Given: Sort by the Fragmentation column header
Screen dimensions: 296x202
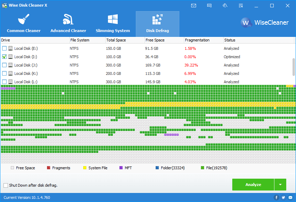Looking at the screenshot, I should click(204, 40).
